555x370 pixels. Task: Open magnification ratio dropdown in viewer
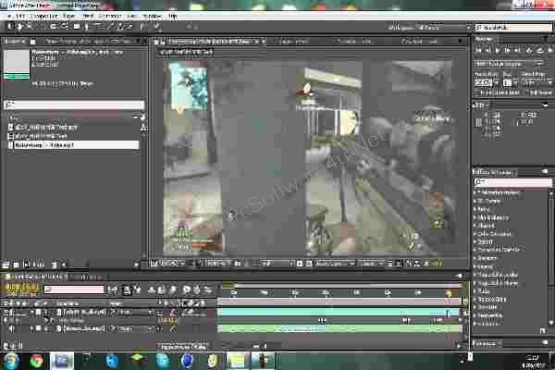[x=173, y=264]
